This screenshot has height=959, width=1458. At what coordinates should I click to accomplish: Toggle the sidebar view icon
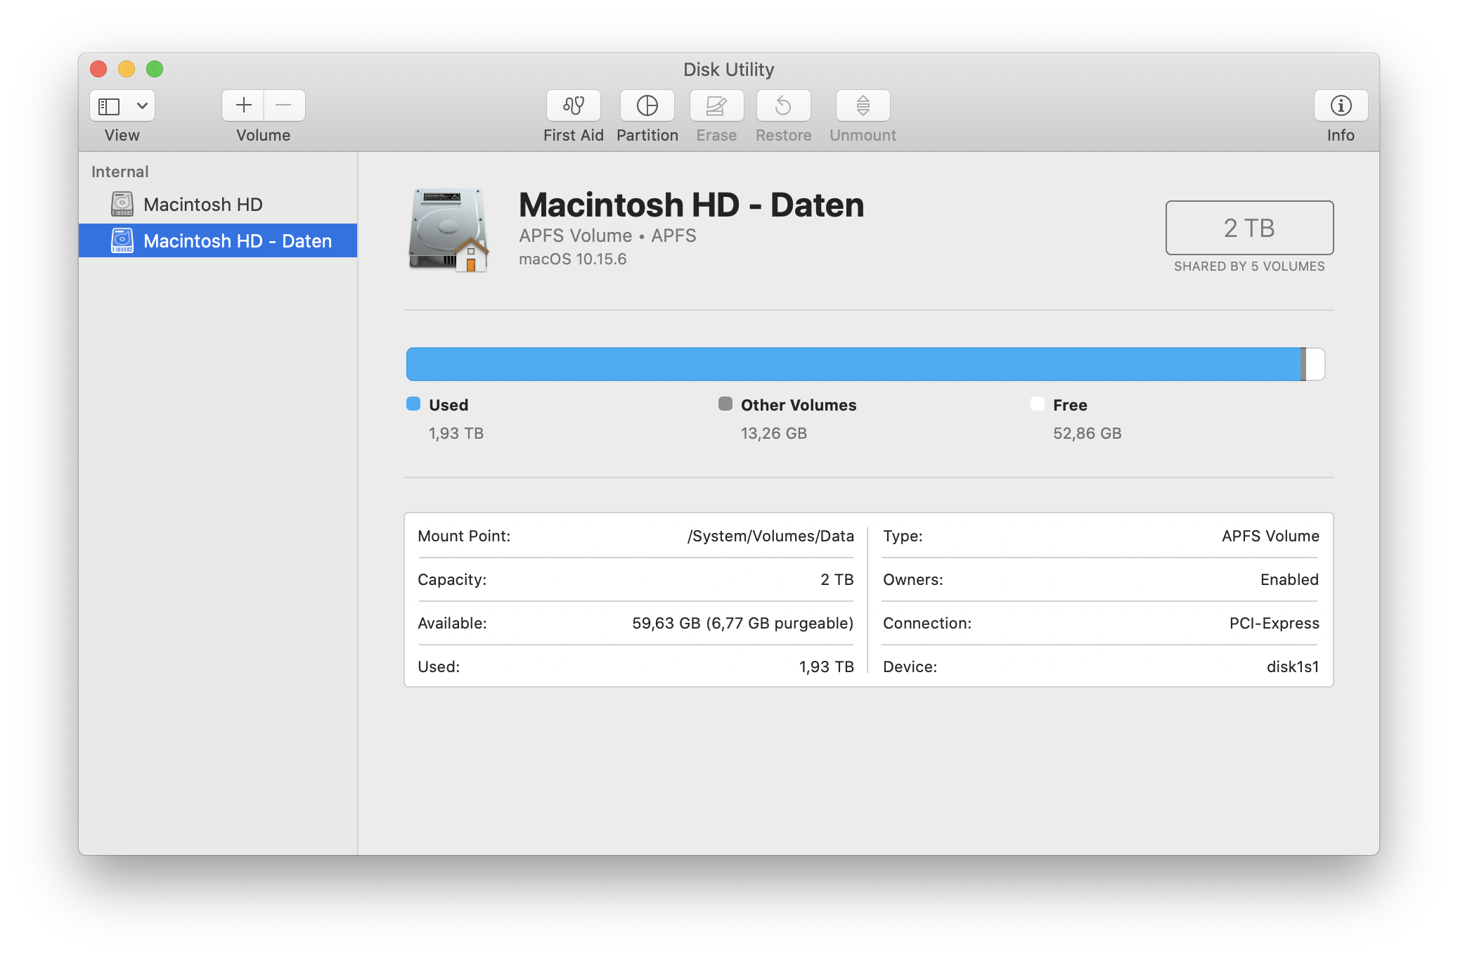[109, 105]
